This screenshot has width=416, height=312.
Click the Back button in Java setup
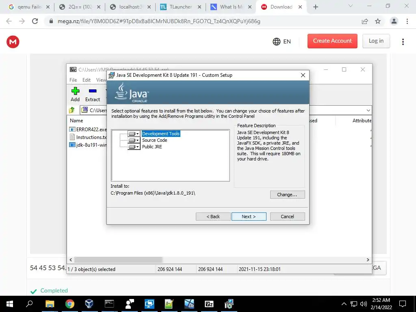pyautogui.click(x=213, y=217)
